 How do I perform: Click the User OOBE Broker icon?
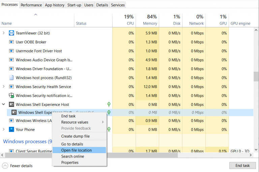(x=11, y=42)
